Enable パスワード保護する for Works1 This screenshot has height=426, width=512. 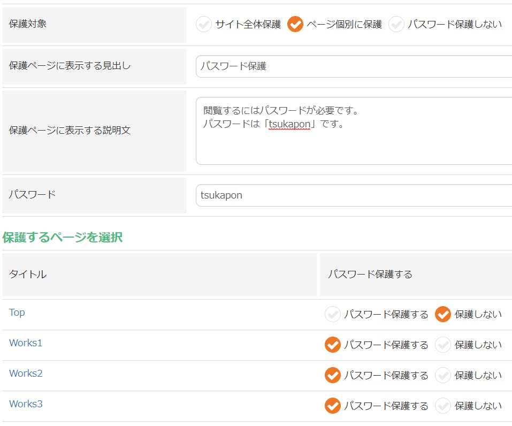coord(332,345)
